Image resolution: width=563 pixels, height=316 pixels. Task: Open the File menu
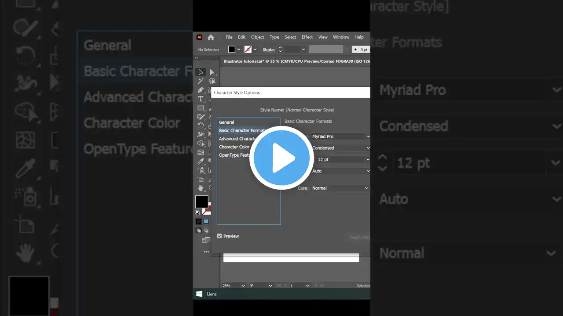click(x=229, y=37)
